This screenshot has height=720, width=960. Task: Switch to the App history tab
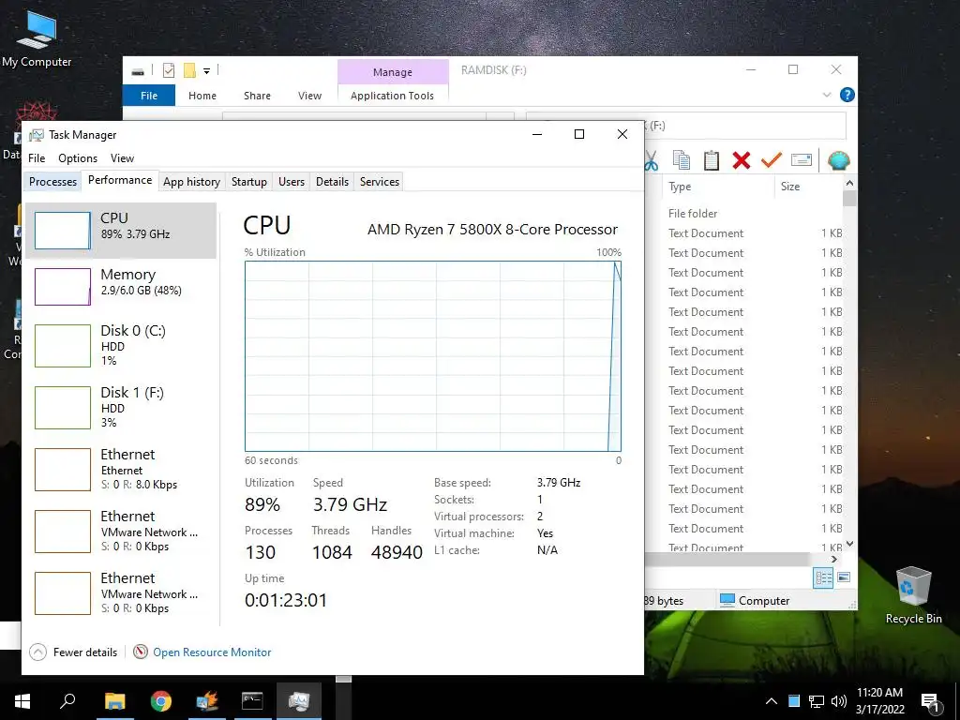191,182
